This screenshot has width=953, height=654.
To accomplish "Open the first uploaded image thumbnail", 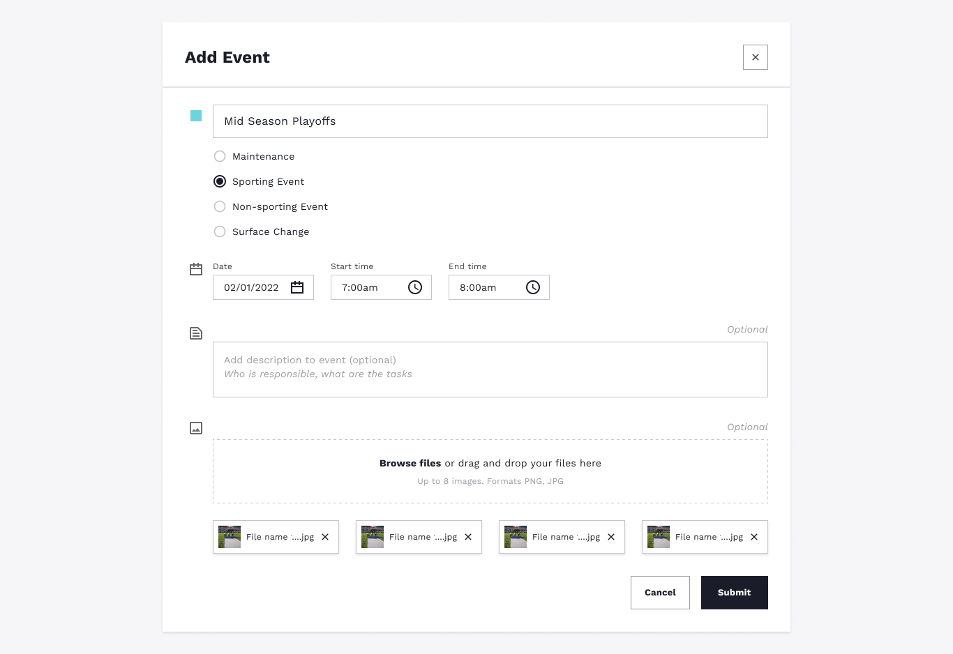I will [x=230, y=537].
